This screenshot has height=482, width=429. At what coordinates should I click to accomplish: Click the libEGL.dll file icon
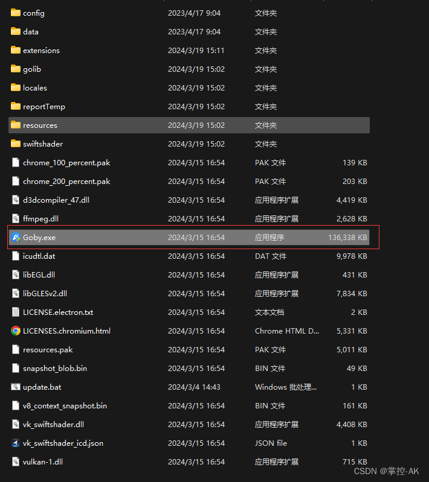pos(16,274)
